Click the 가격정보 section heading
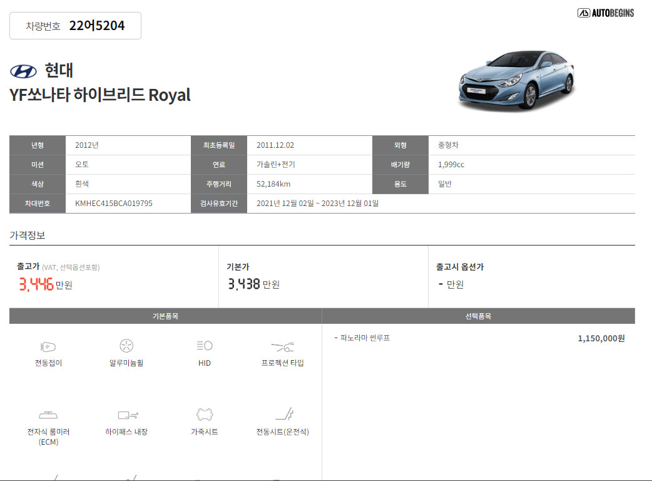This screenshot has height=481, width=652. pyautogui.click(x=28, y=235)
